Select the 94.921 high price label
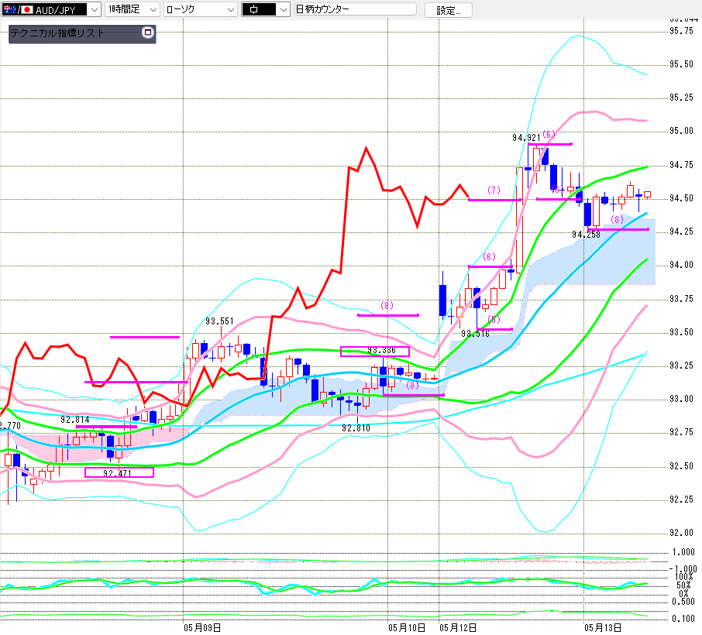Image resolution: width=702 pixels, height=635 pixels. point(526,138)
